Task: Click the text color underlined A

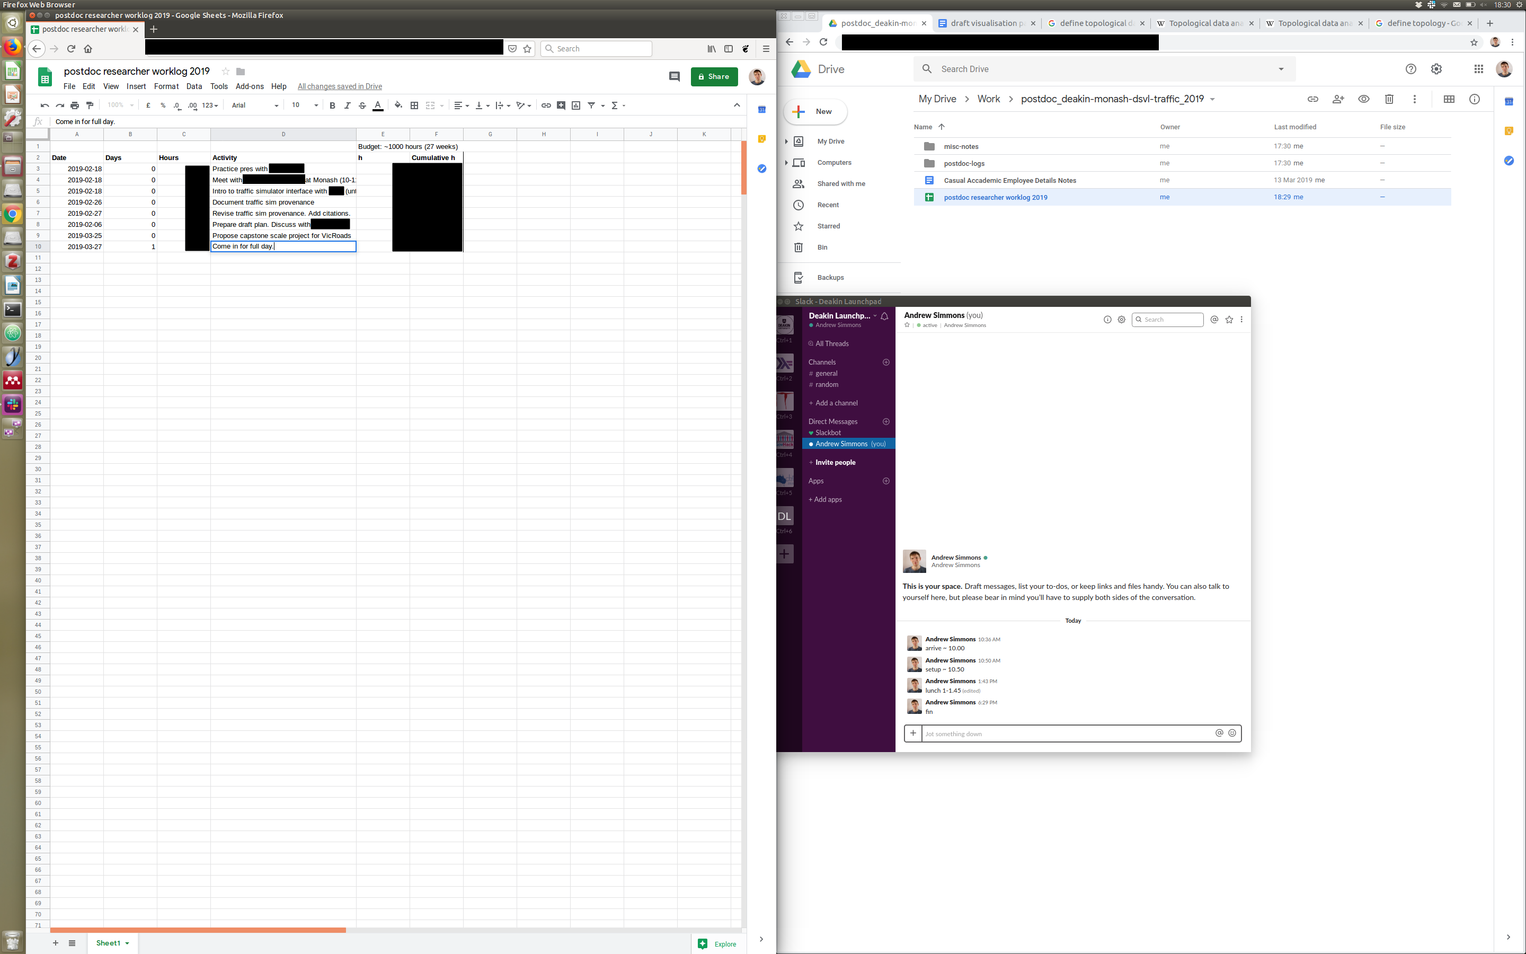Action: (378, 105)
